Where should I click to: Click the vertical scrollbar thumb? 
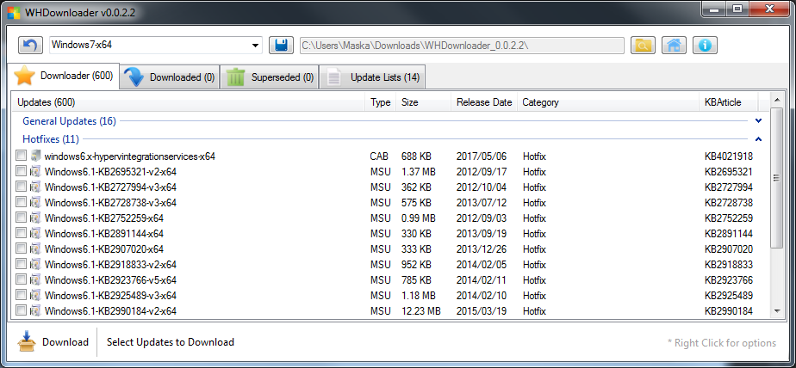tap(777, 177)
